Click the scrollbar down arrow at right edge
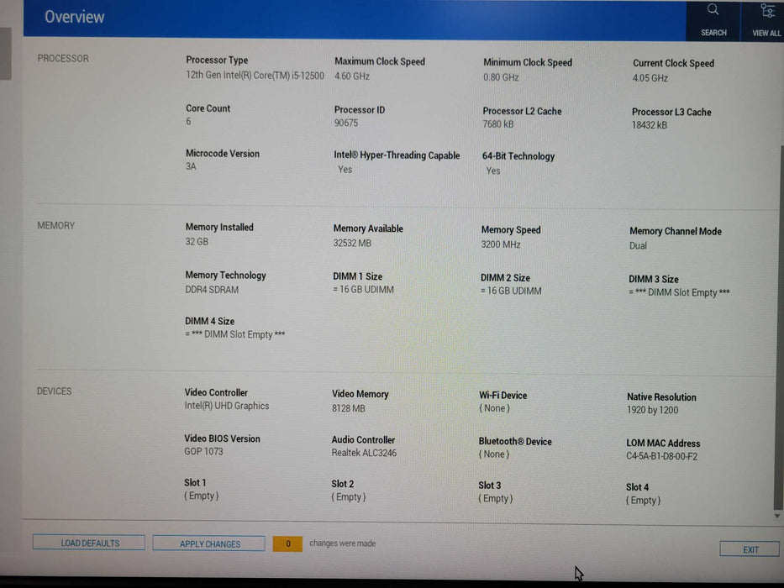 [x=776, y=516]
